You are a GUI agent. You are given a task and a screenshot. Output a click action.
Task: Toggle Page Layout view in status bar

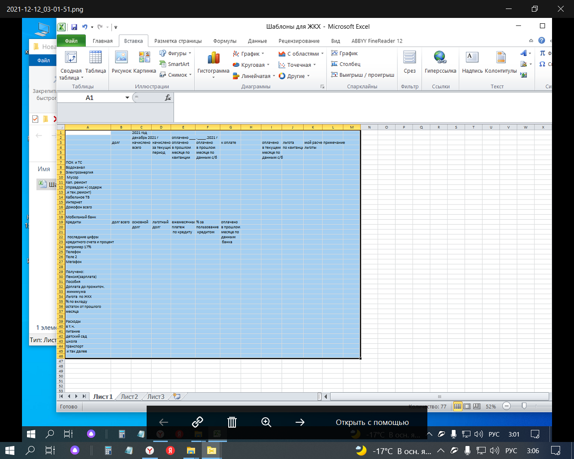click(467, 407)
